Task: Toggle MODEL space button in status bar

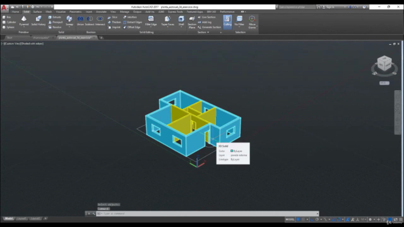Action: coord(290,219)
